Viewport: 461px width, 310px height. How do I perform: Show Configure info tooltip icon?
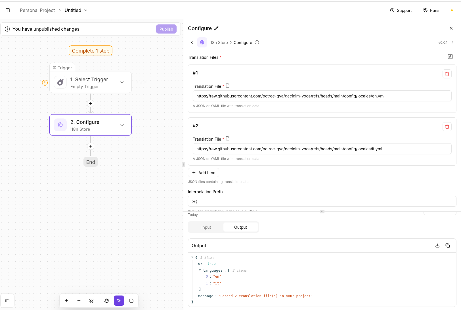pos(257,42)
